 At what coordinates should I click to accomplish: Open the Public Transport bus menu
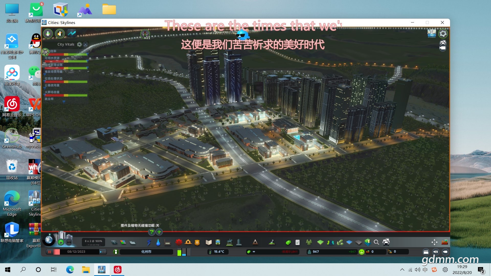pos(218,242)
